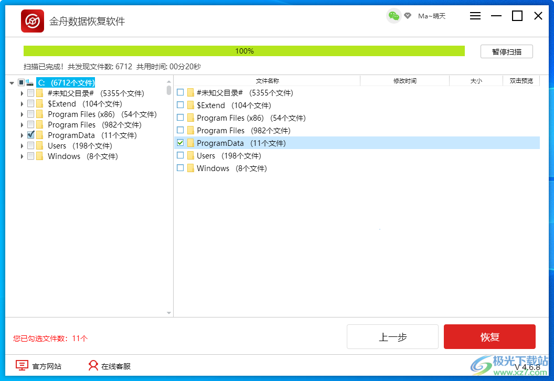554x381 pixels.
Task: Select Program Files (x86) row in left tree
Action: point(102,114)
